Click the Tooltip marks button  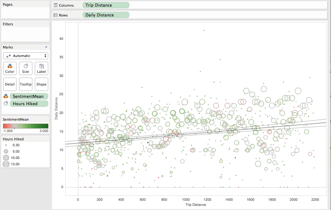pos(26,84)
